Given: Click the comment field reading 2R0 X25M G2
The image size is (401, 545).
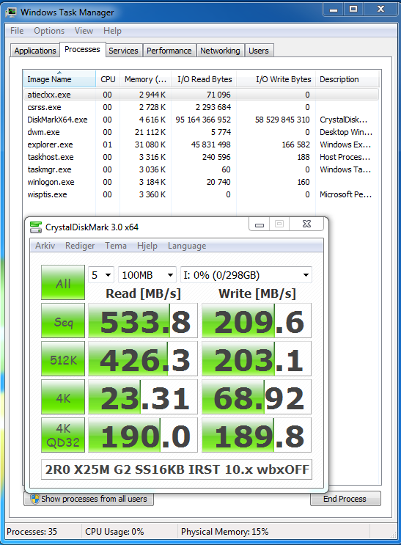Looking at the screenshot, I should 177,469.
